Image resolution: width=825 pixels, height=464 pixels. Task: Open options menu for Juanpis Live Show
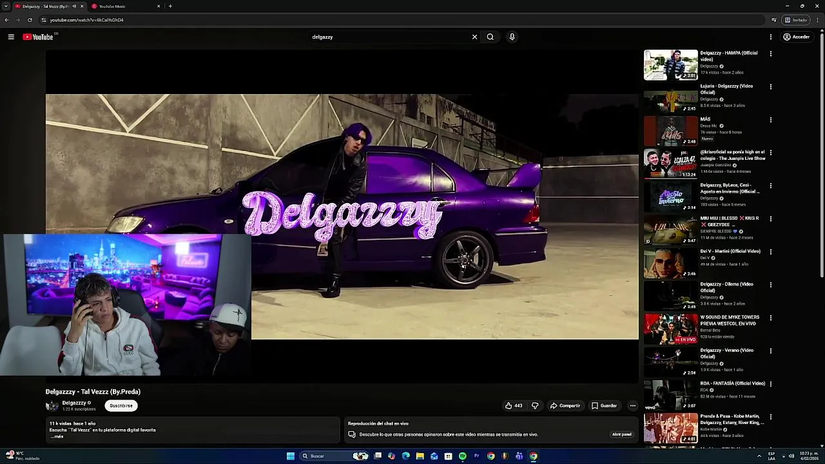[770, 153]
